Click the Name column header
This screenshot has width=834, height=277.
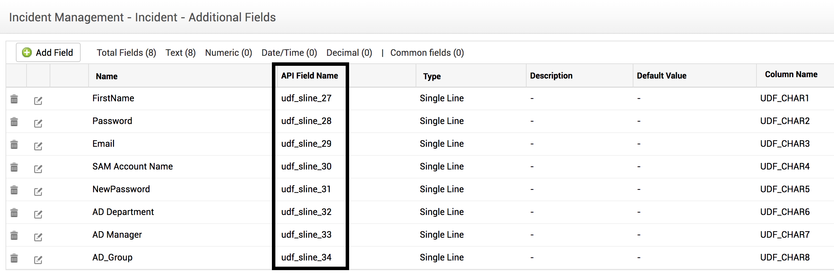[x=106, y=76]
